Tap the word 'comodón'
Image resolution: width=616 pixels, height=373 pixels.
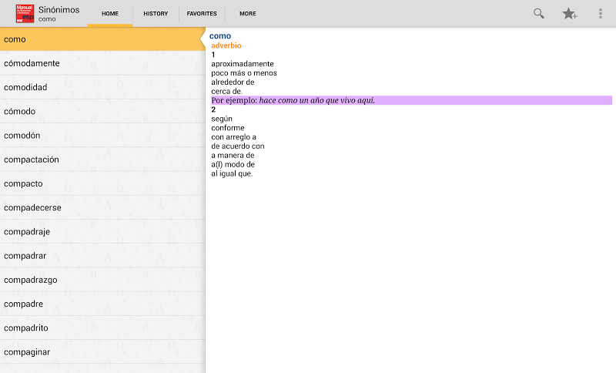click(102, 136)
